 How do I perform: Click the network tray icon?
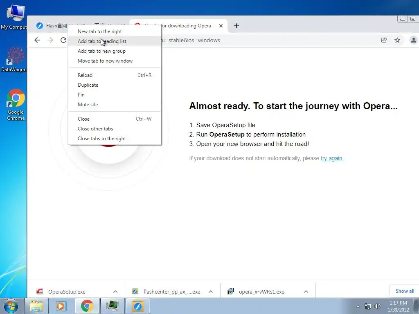pyautogui.click(x=368, y=306)
